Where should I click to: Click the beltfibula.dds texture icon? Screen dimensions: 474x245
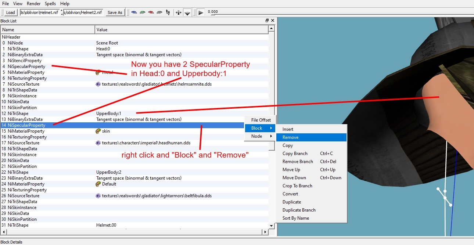pyautogui.click(x=98, y=196)
